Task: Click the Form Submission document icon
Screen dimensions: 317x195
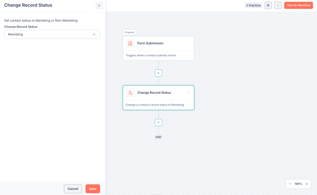Action: (130, 44)
